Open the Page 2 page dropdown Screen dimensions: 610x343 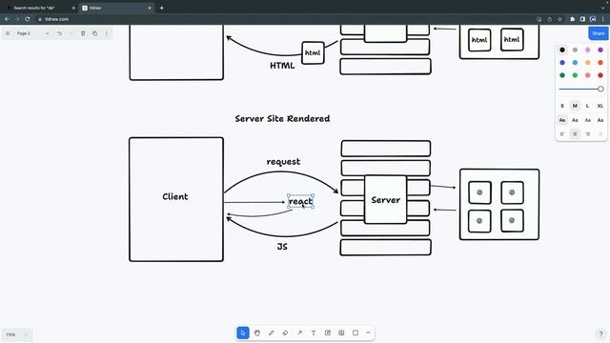[32, 33]
